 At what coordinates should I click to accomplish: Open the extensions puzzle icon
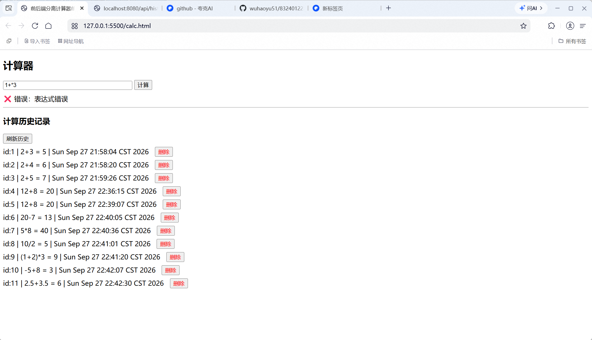(551, 26)
